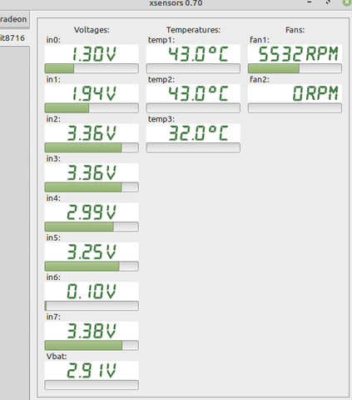Select the radeon sensor tab

[x=14, y=19]
